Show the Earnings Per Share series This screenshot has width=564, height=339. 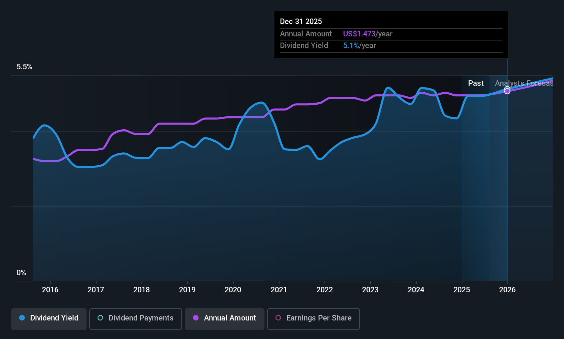(313, 319)
